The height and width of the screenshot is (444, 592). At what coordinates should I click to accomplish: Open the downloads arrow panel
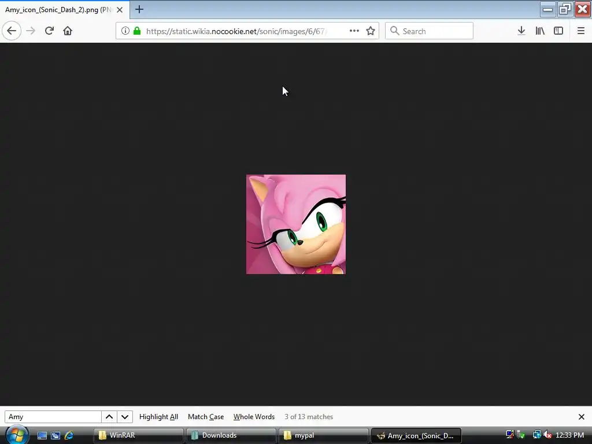521,31
